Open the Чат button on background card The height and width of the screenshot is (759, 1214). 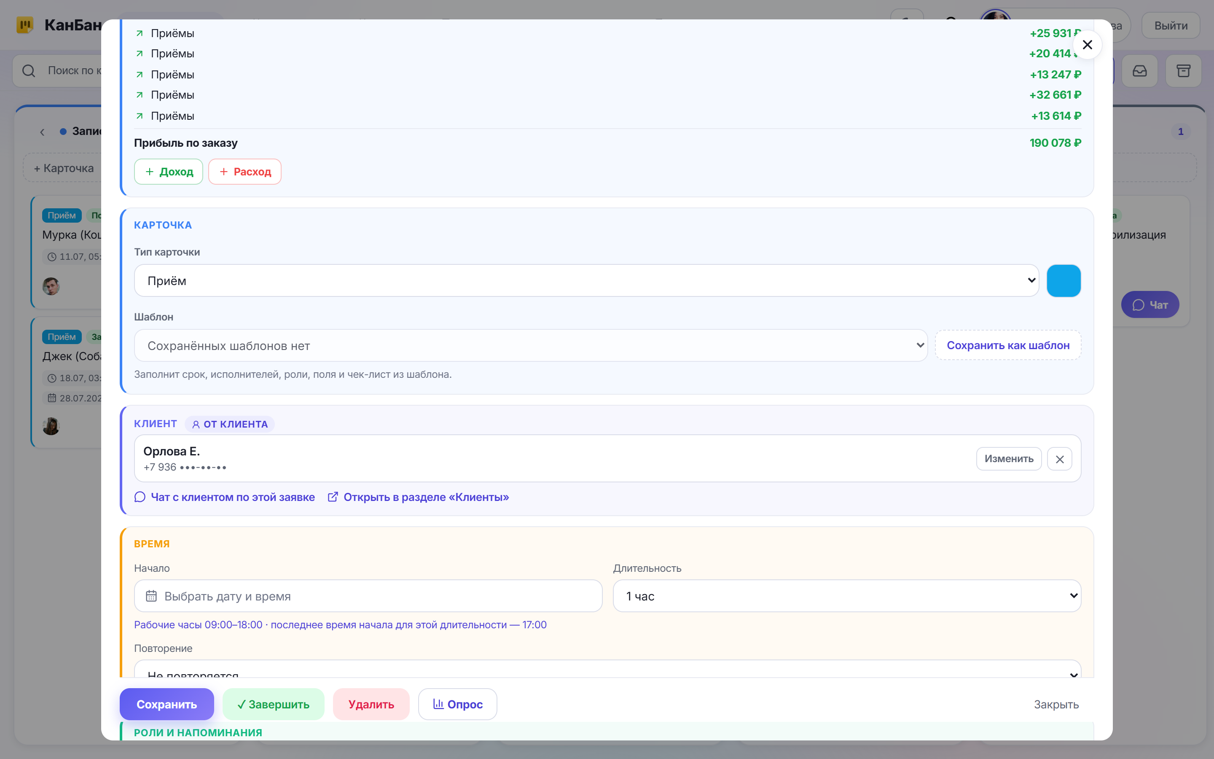tap(1150, 305)
